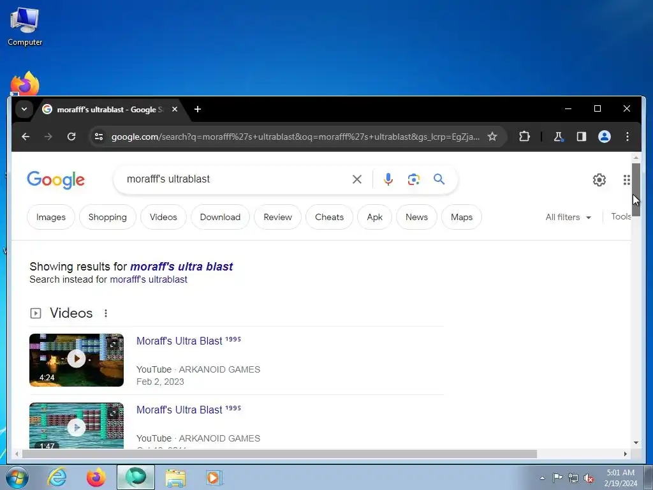Click the browser forward arrow
Image resolution: width=653 pixels, height=490 pixels.
tap(48, 137)
